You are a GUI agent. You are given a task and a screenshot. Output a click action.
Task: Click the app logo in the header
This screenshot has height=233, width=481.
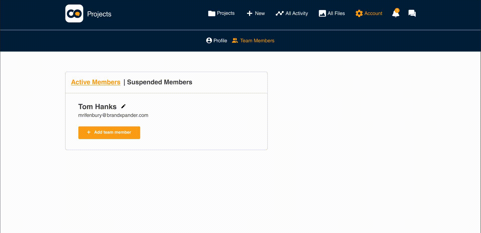point(74,14)
